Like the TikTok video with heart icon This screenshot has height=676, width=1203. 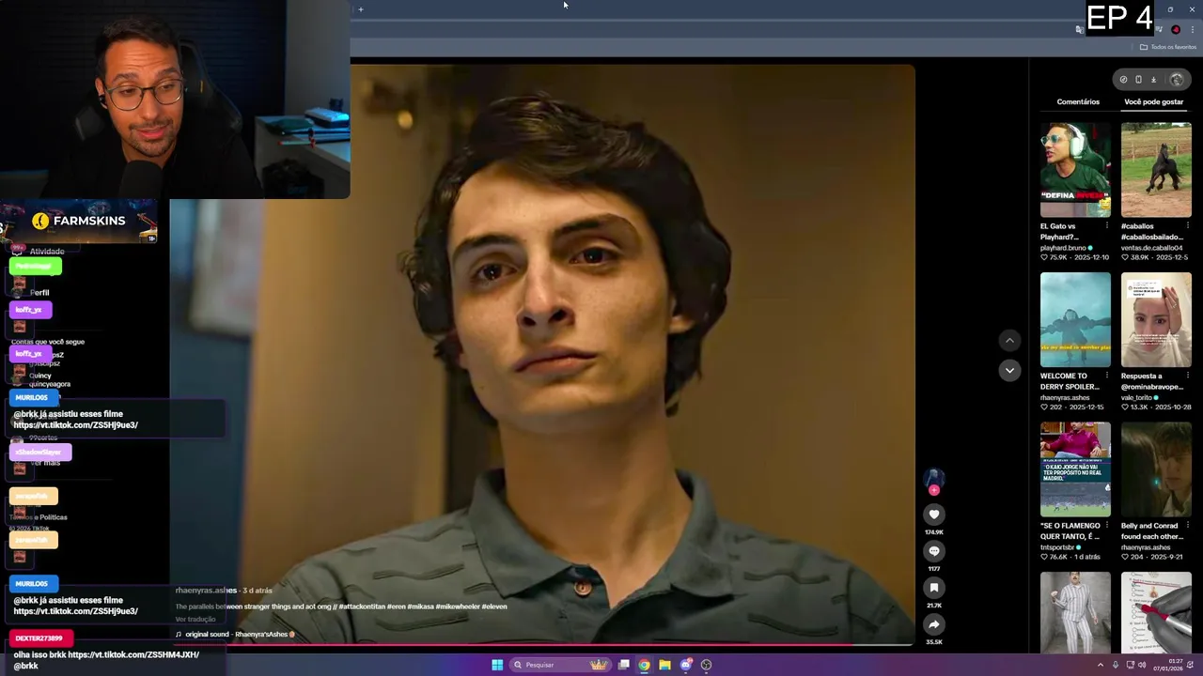click(933, 515)
